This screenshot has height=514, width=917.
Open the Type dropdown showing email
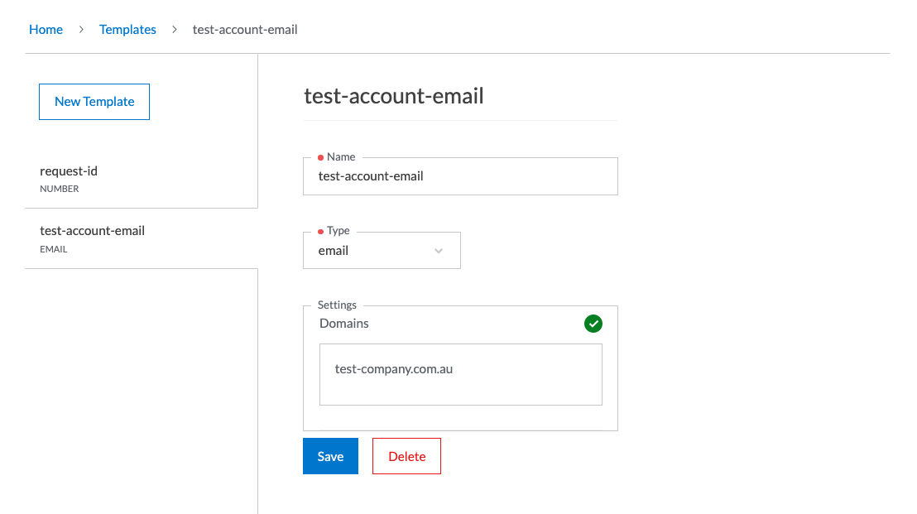coord(382,250)
